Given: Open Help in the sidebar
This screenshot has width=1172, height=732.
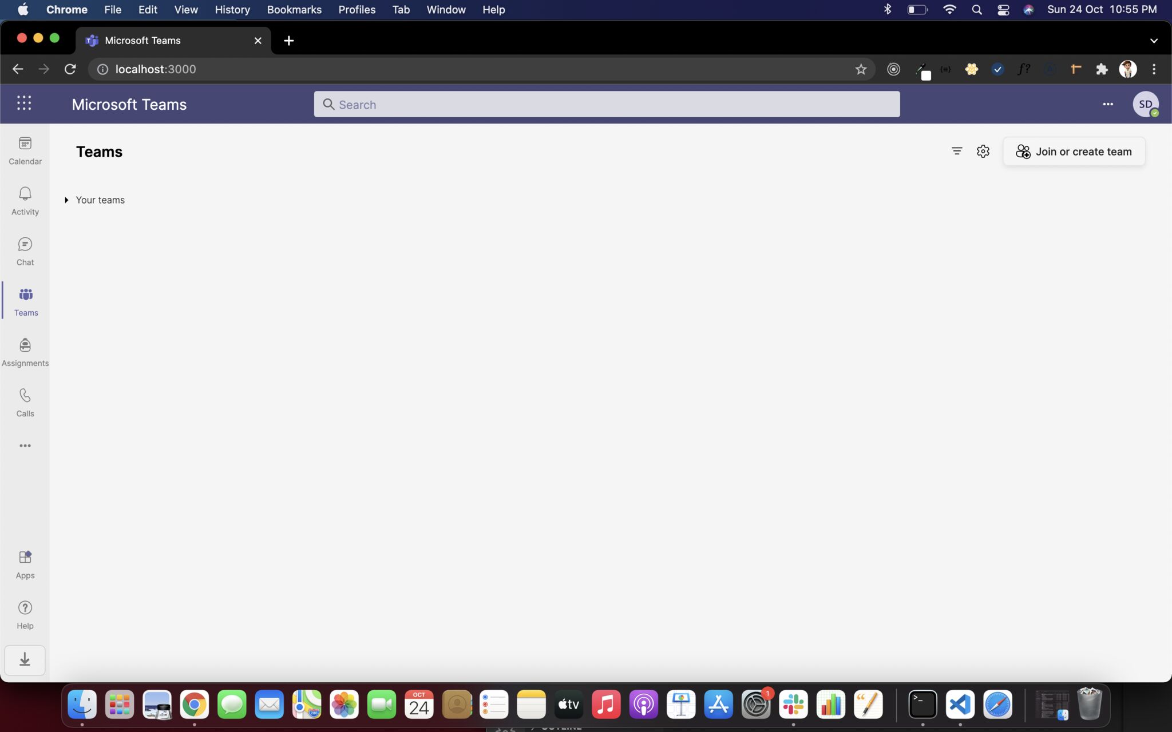Looking at the screenshot, I should coord(25,614).
